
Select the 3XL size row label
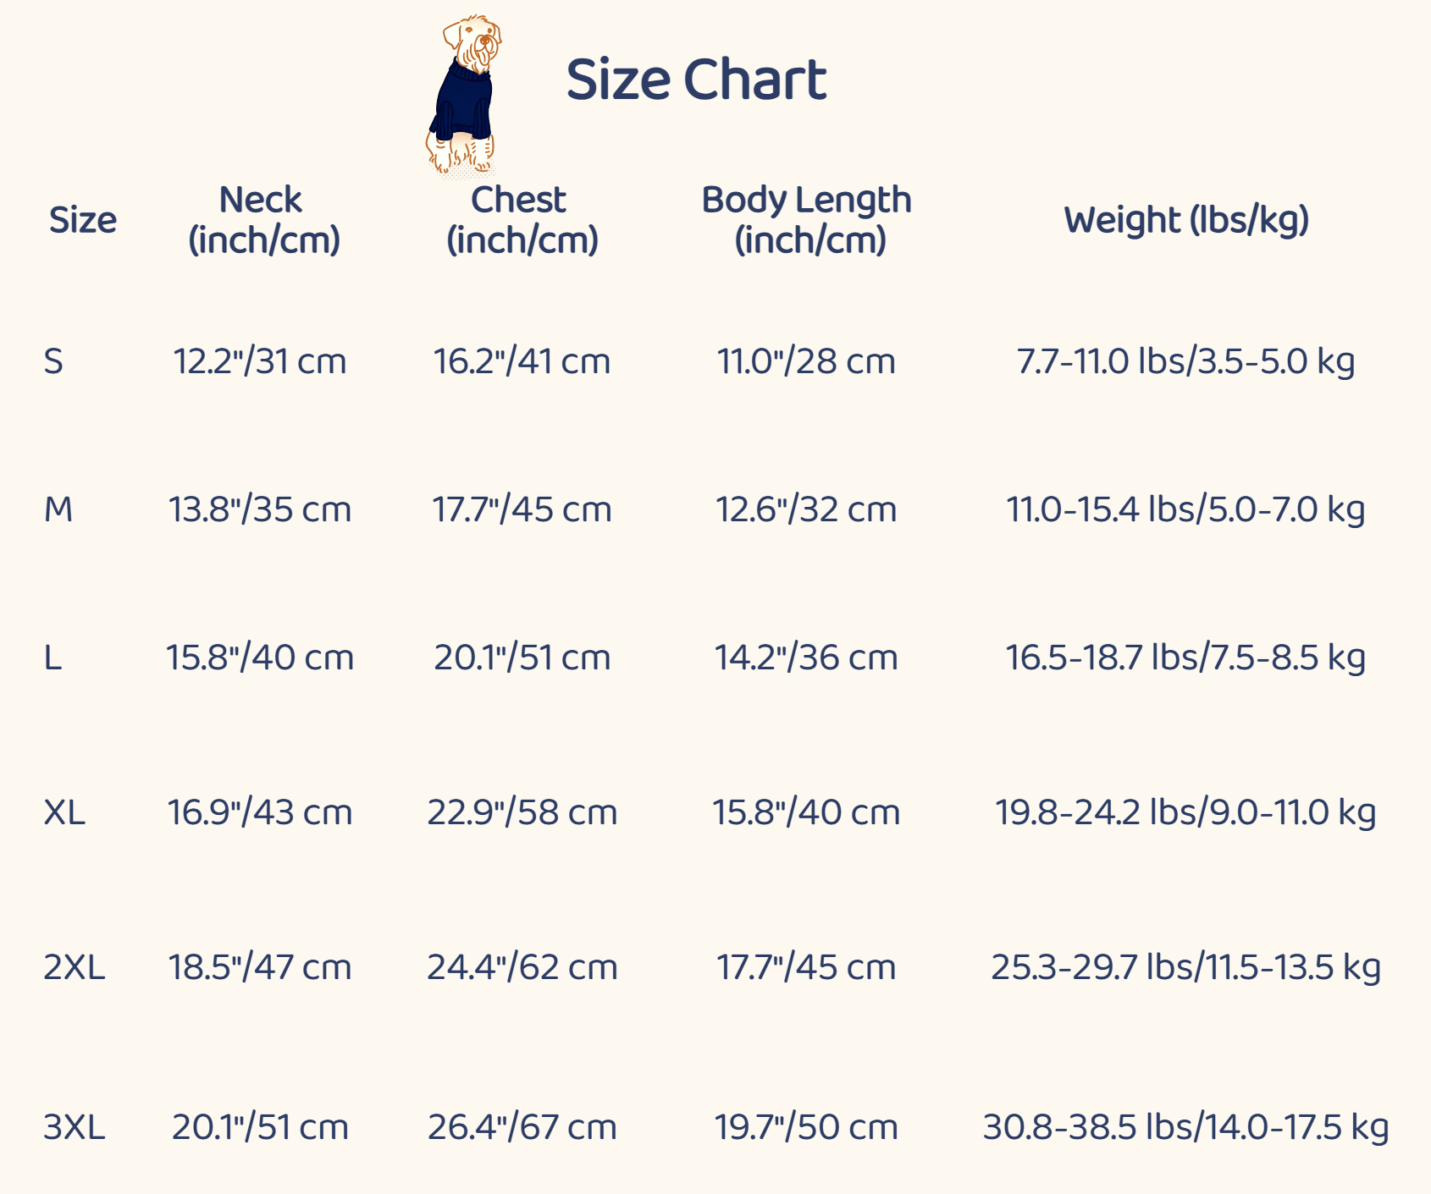75,1127
